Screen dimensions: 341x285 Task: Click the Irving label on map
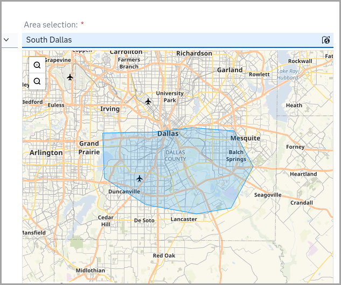[x=110, y=109]
